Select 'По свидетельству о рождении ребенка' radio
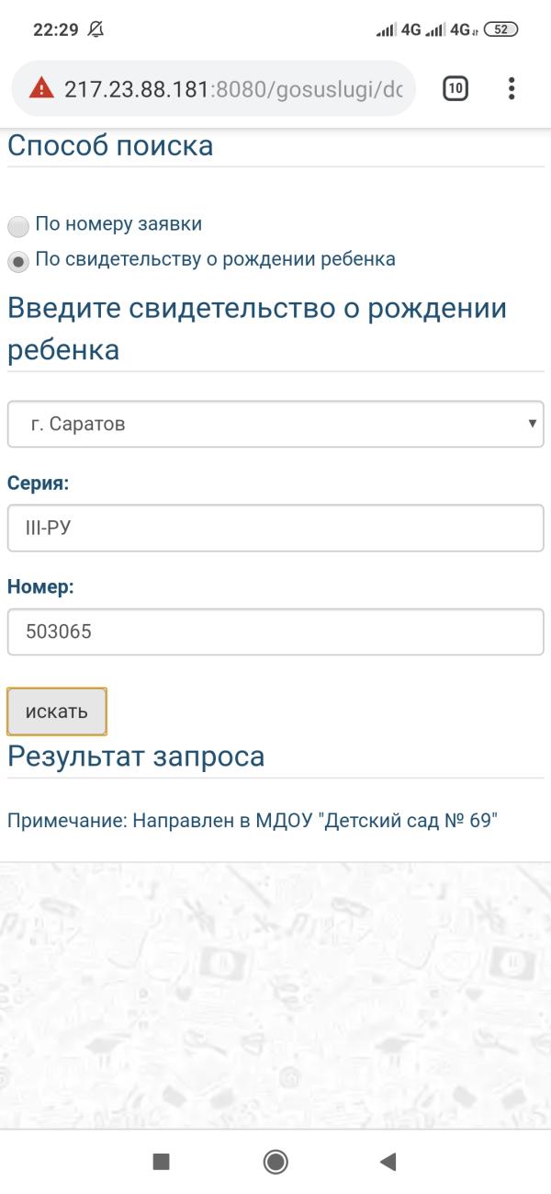The height and width of the screenshot is (1194, 551). (x=18, y=261)
